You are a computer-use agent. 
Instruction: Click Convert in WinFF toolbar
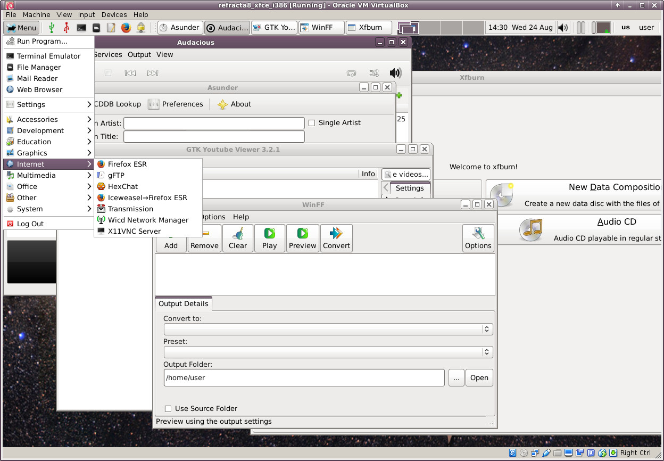(336, 238)
